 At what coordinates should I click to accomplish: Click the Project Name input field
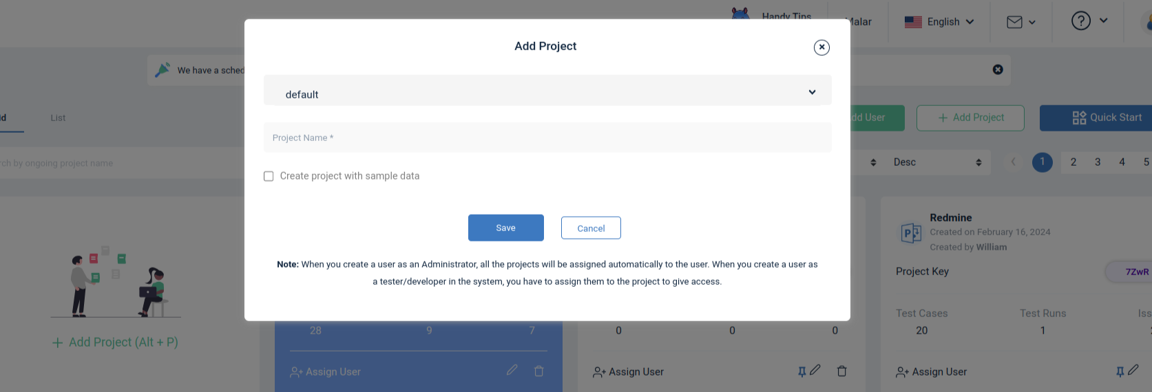(547, 138)
